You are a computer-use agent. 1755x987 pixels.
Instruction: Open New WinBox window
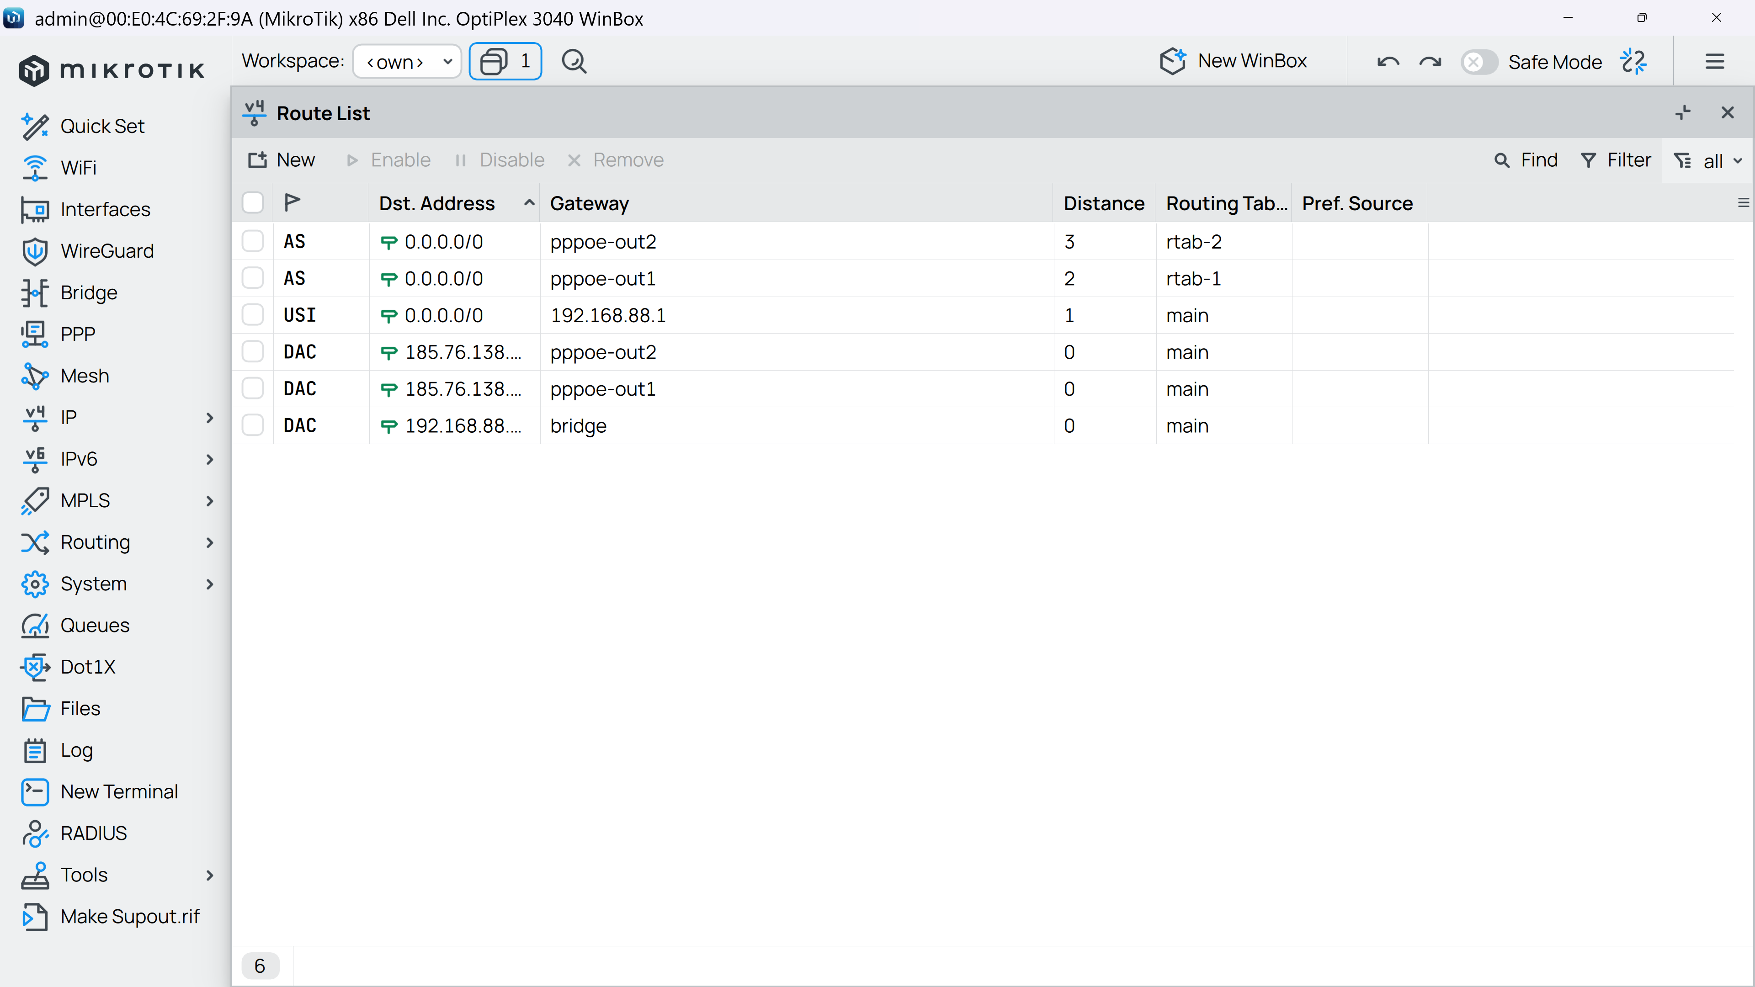tap(1233, 61)
